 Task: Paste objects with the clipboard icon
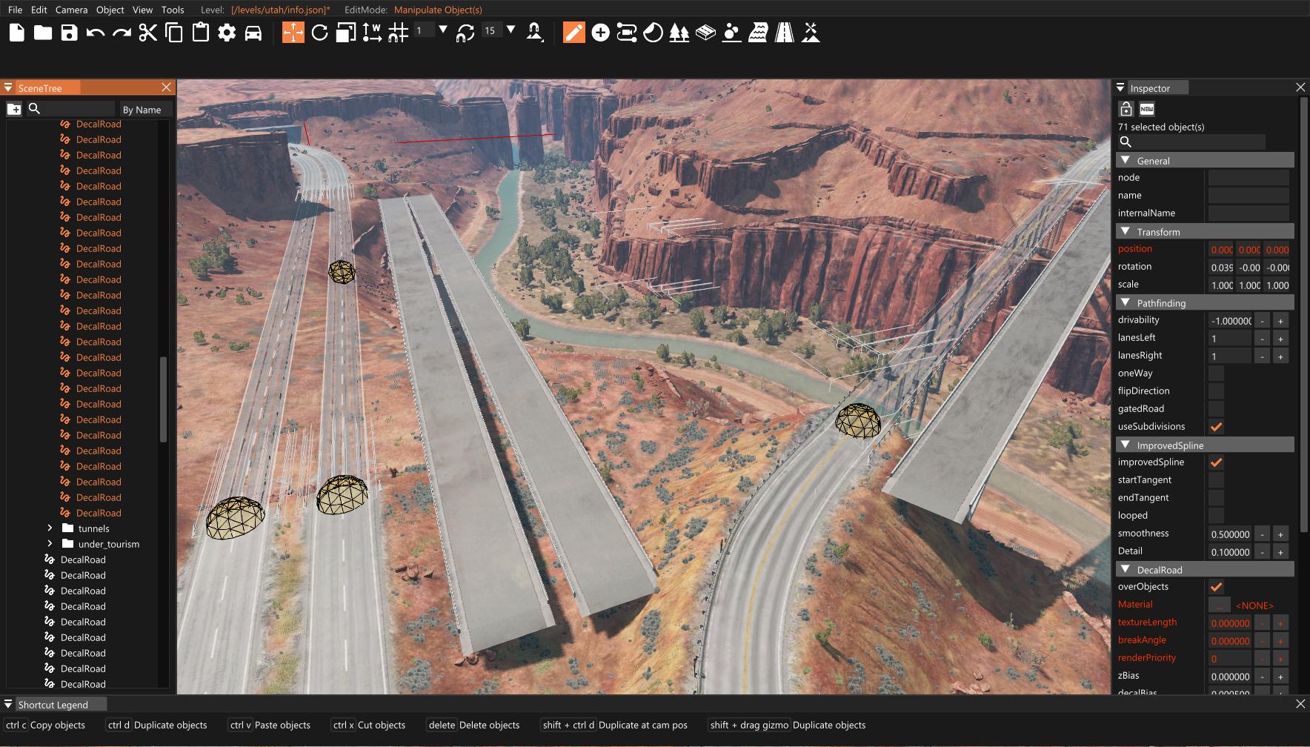200,33
